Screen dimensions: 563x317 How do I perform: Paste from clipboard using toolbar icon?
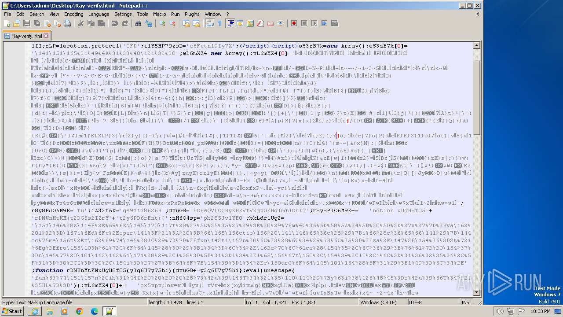(x=100, y=23)
